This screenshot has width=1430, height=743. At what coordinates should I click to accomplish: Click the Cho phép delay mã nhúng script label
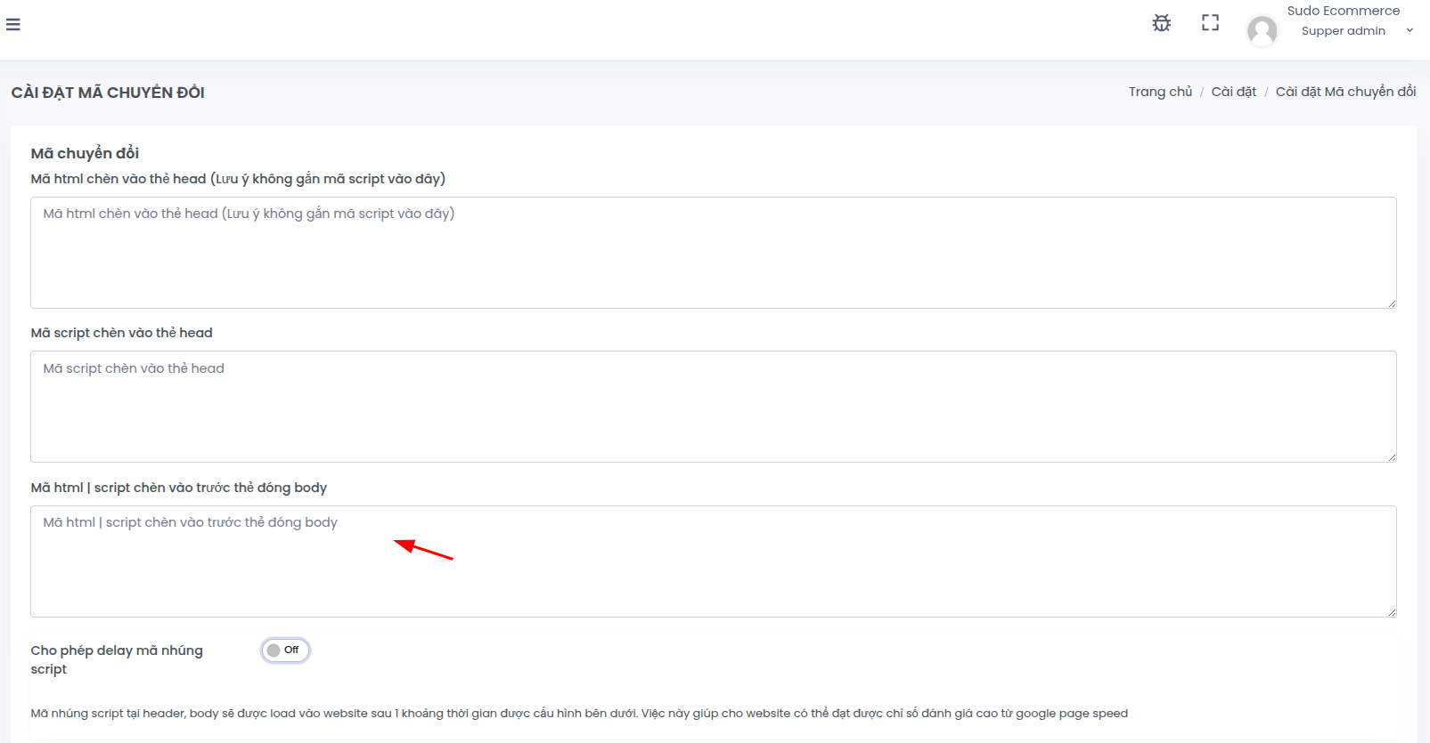point(117,659)
